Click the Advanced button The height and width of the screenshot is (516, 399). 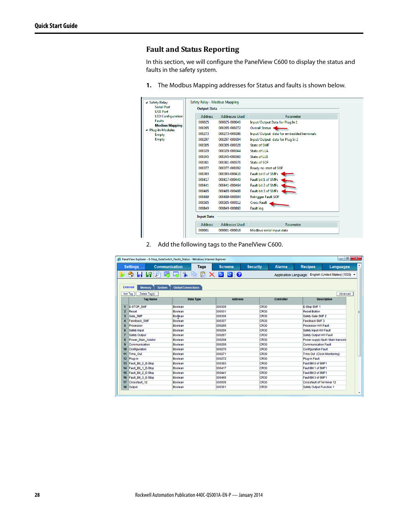coord(345,294)
